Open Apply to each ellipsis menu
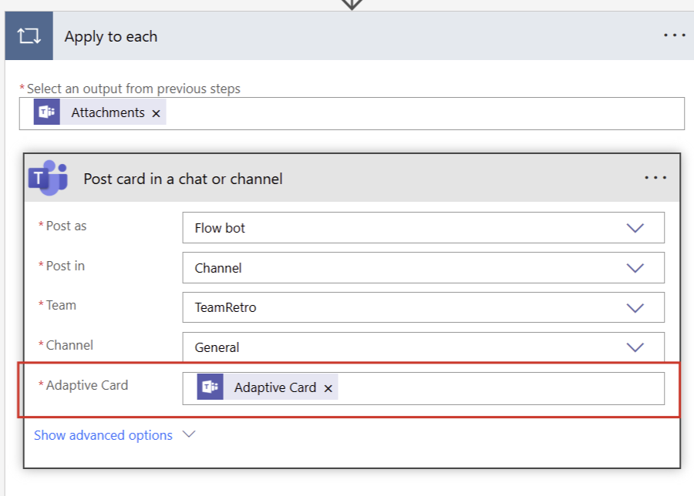This screenshot has height=496, width=694. [674, 35]
